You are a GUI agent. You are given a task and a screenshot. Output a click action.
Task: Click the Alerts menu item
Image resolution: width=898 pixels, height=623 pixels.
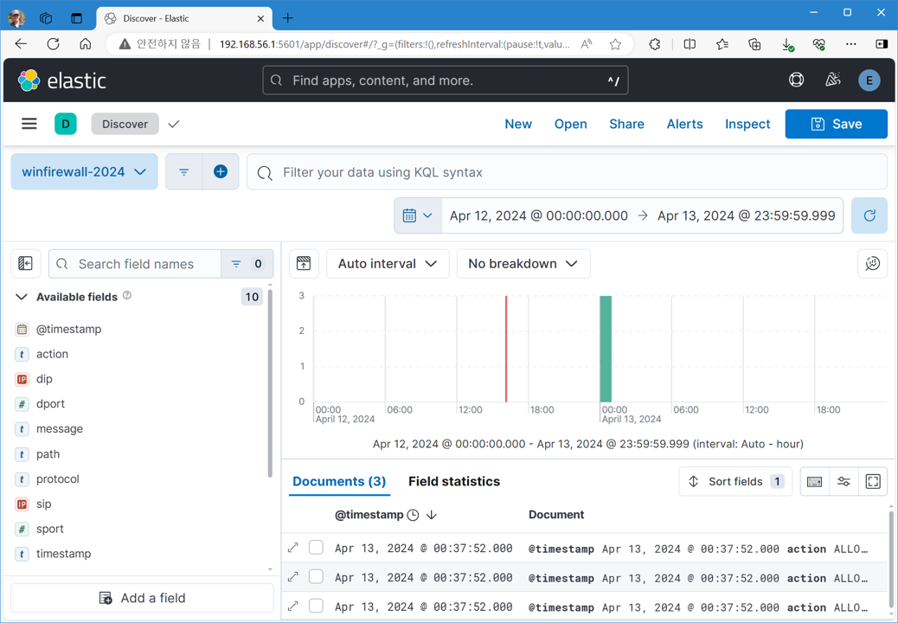pos(684,124)
